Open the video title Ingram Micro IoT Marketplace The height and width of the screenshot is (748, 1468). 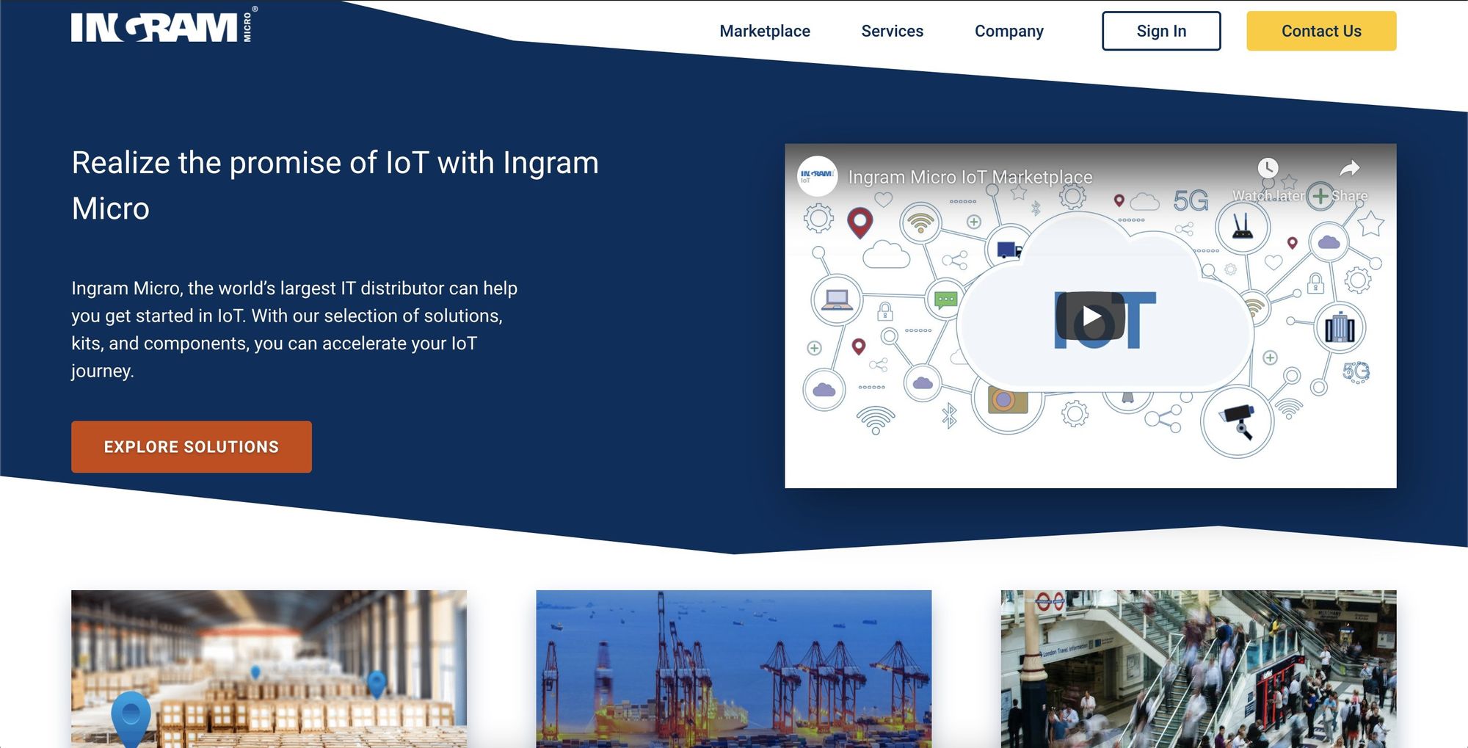970,177
